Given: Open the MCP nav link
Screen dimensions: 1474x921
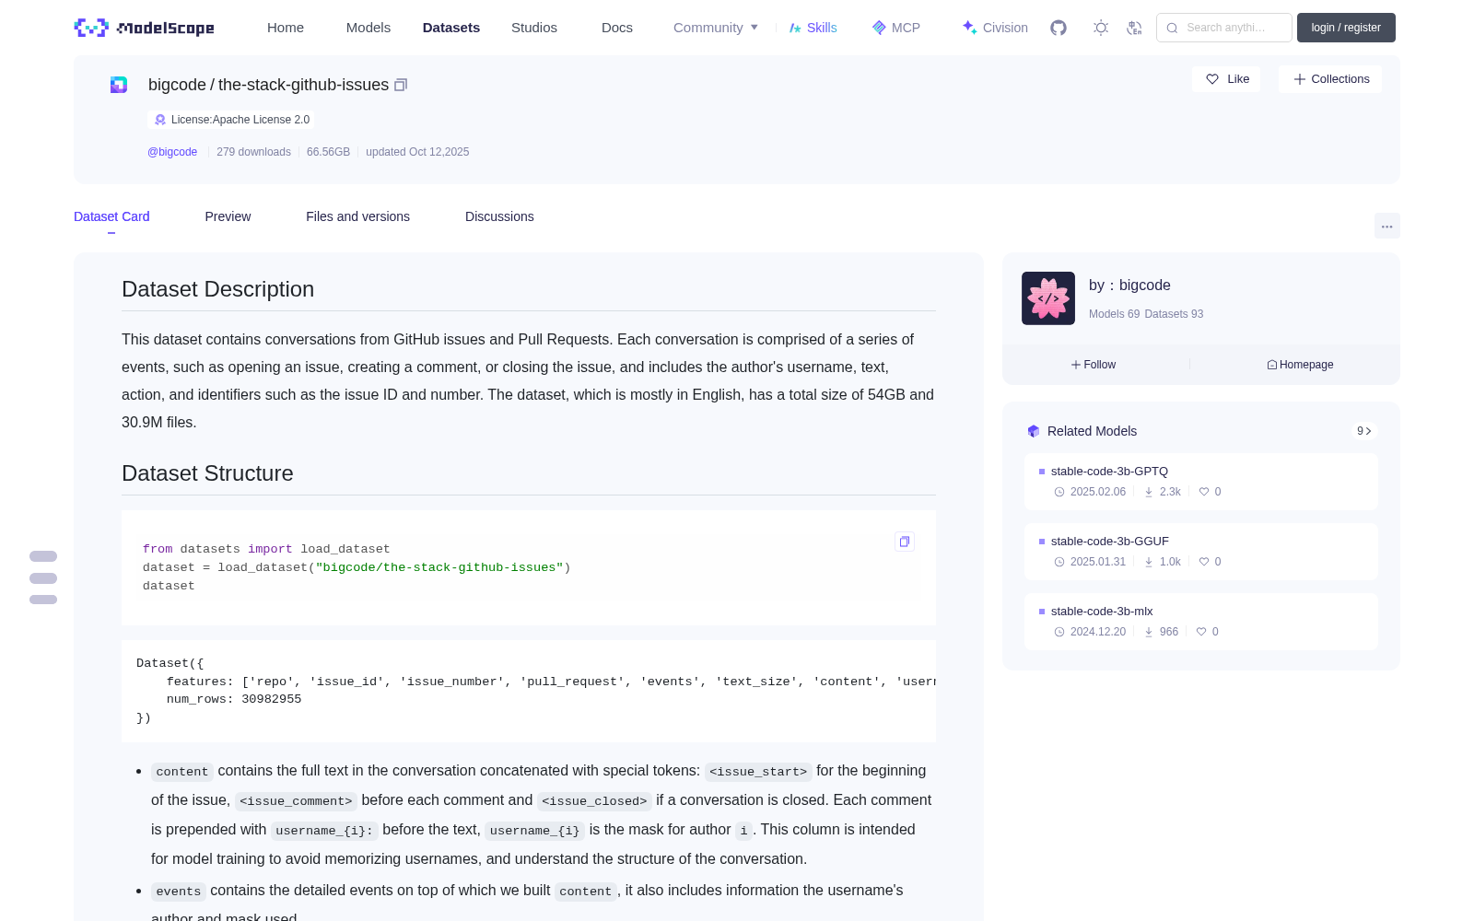Looking at the screenshot, I should tap(895, 28).
